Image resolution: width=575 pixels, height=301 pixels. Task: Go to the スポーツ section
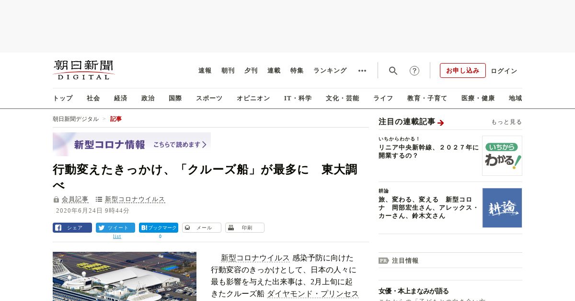coord(209,98)
